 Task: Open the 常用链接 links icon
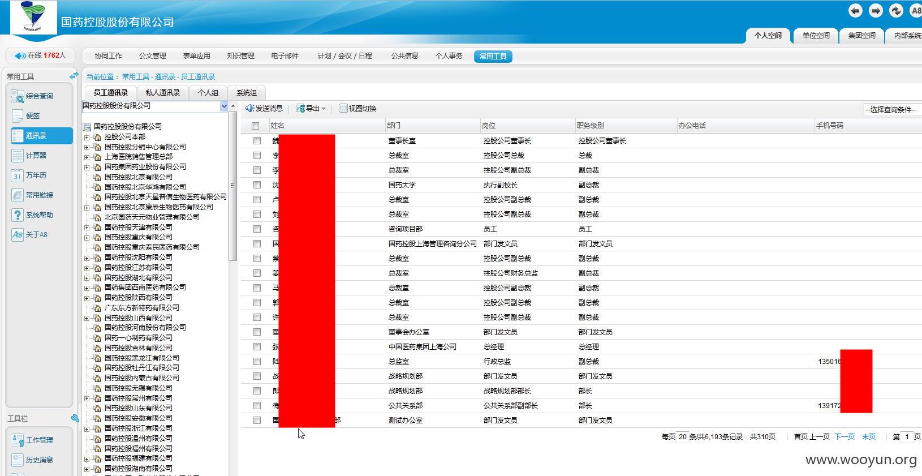click(18, 195)
